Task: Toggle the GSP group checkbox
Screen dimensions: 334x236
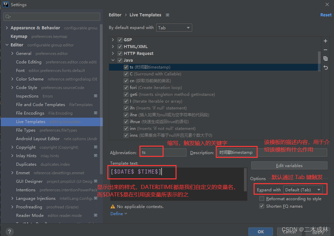Action: pos(120,40)
